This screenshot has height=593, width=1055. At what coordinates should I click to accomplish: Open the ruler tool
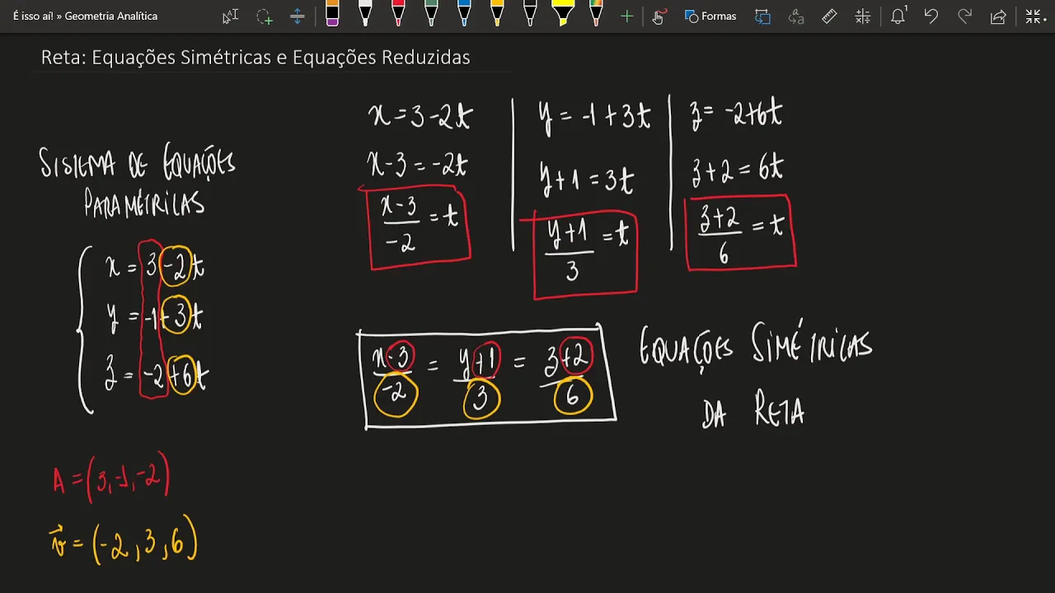(830, 16)
